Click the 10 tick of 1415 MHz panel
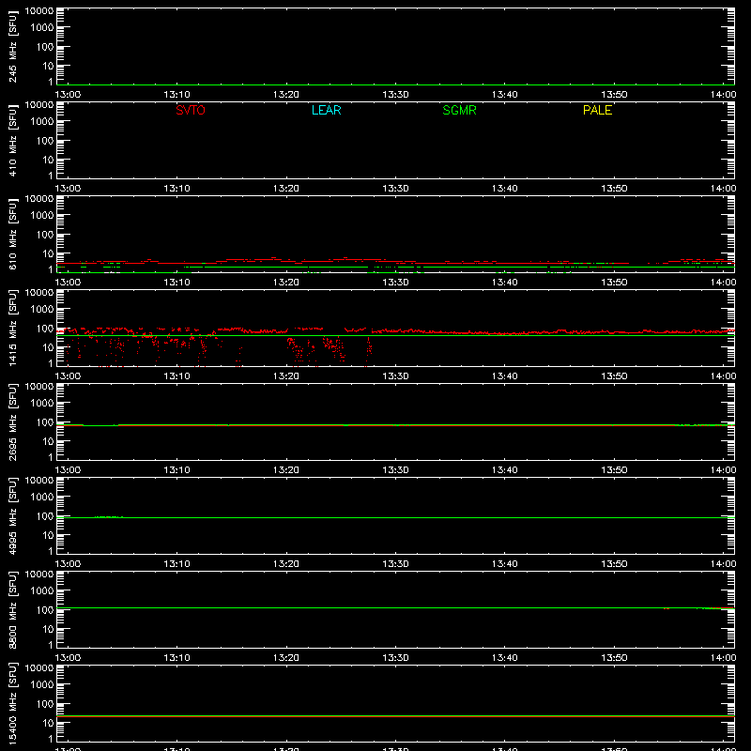 48,347
